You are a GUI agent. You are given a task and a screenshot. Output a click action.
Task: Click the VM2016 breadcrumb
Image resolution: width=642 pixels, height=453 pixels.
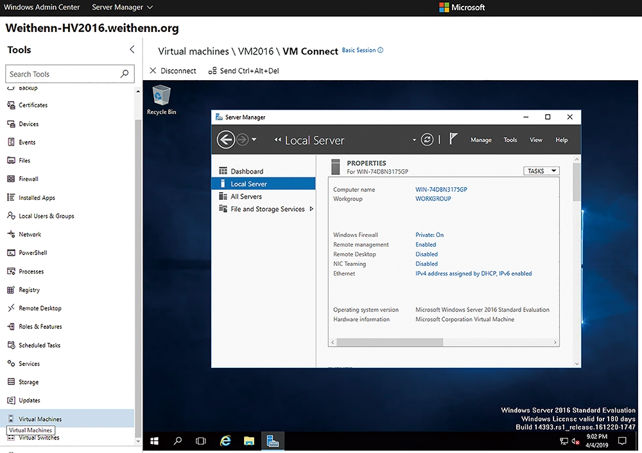(x=256, y=51)
